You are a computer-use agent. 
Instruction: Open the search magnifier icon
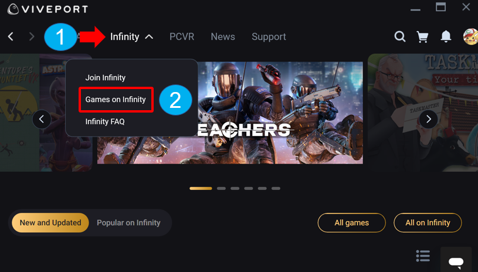coord(399,36)
